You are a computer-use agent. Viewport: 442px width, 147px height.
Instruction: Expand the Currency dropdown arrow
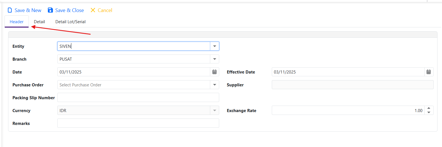coord(214,110)
